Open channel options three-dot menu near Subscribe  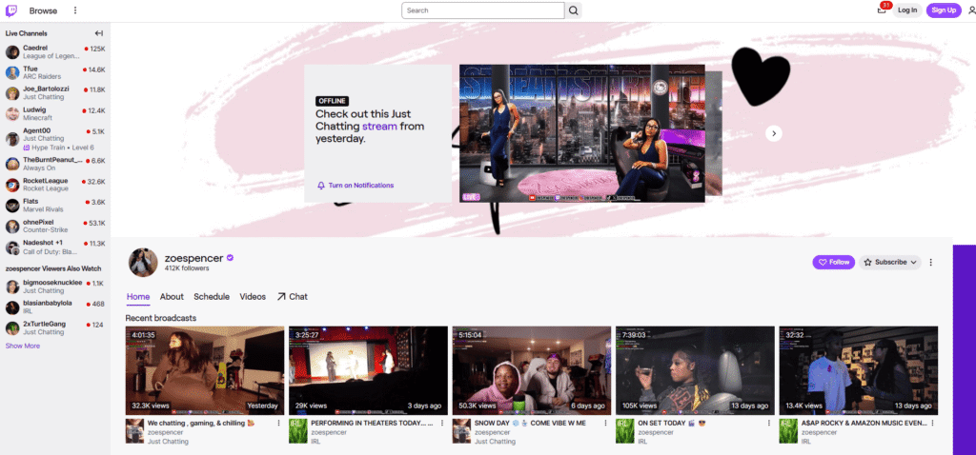pyautogui.click(x=930, y=263)
